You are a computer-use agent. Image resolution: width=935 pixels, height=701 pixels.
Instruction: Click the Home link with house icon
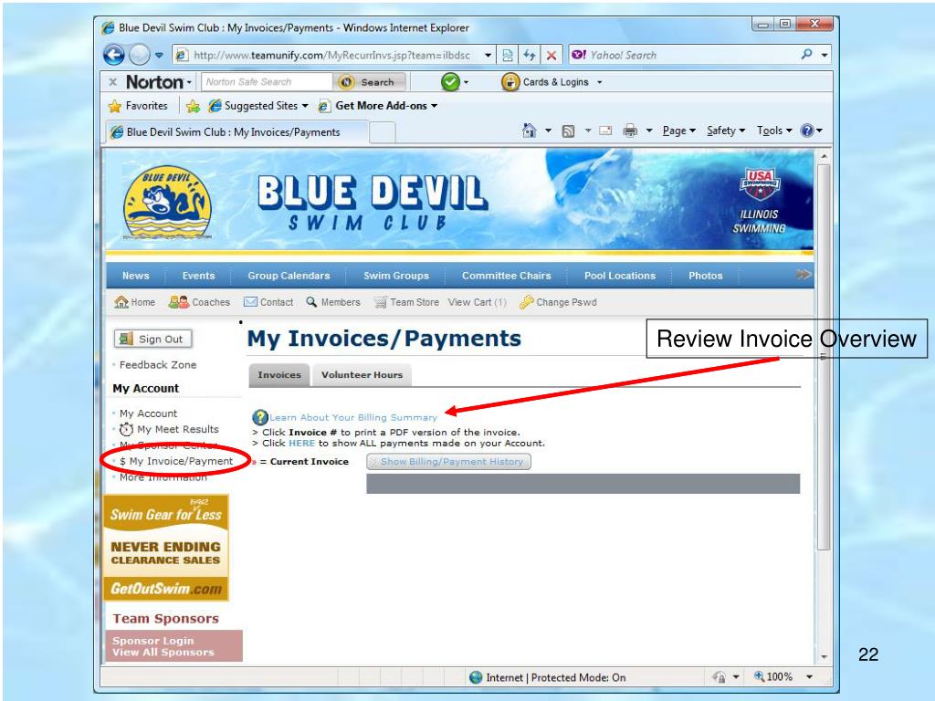pos(135,302)
